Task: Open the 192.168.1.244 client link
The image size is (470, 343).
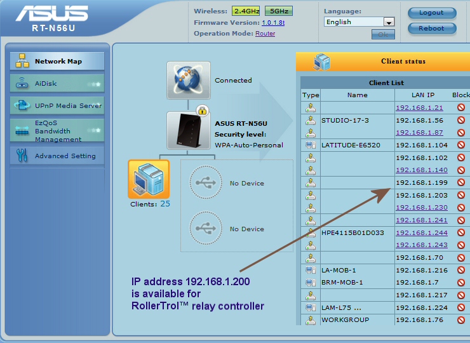Action: click(x=422, y=232)
